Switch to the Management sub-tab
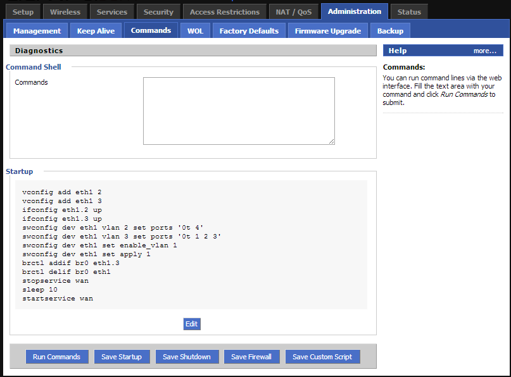Screen dimensions: 511x377 click(37, 31)
